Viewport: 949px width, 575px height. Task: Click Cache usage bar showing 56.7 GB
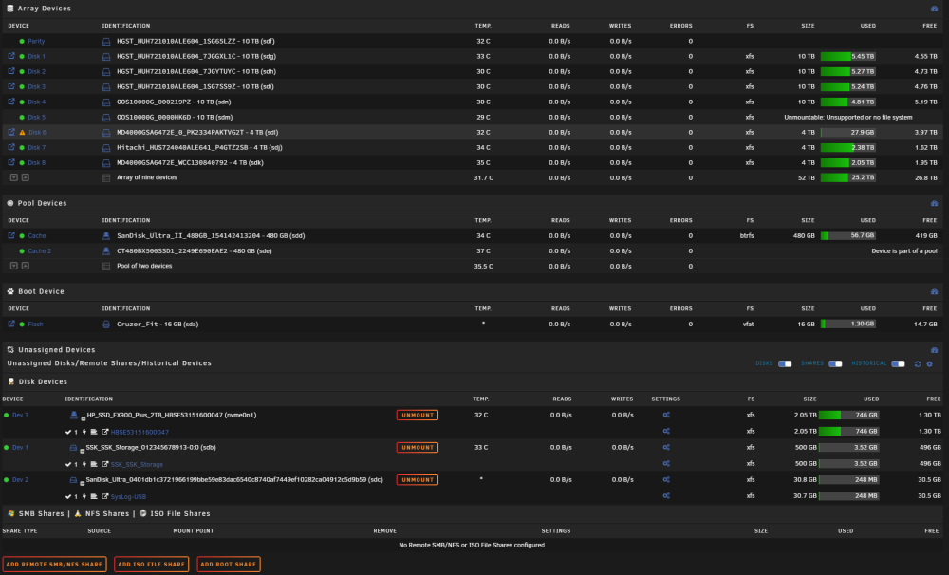(848, 235)
